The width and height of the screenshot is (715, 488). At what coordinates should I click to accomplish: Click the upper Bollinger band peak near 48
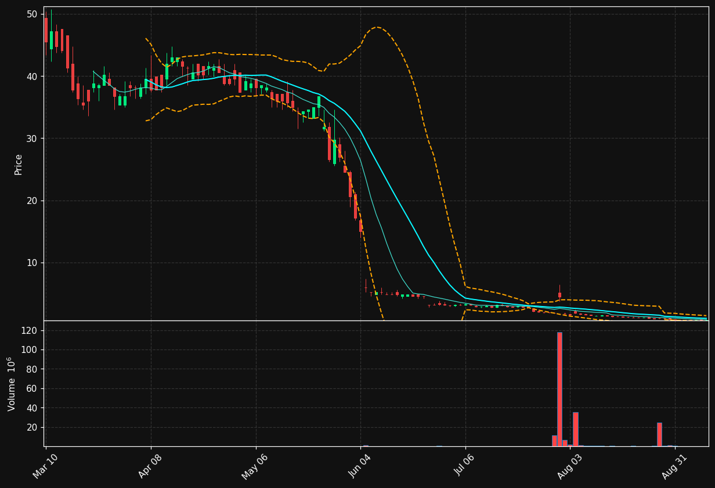(x=377, y=27)
